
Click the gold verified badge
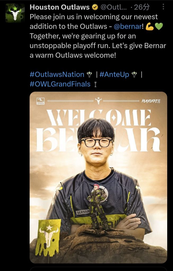[95, 7]
